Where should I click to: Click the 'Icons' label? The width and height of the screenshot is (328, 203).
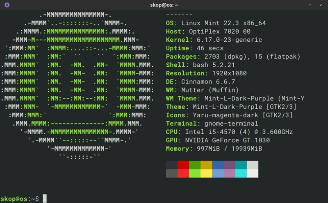(175, 115)
